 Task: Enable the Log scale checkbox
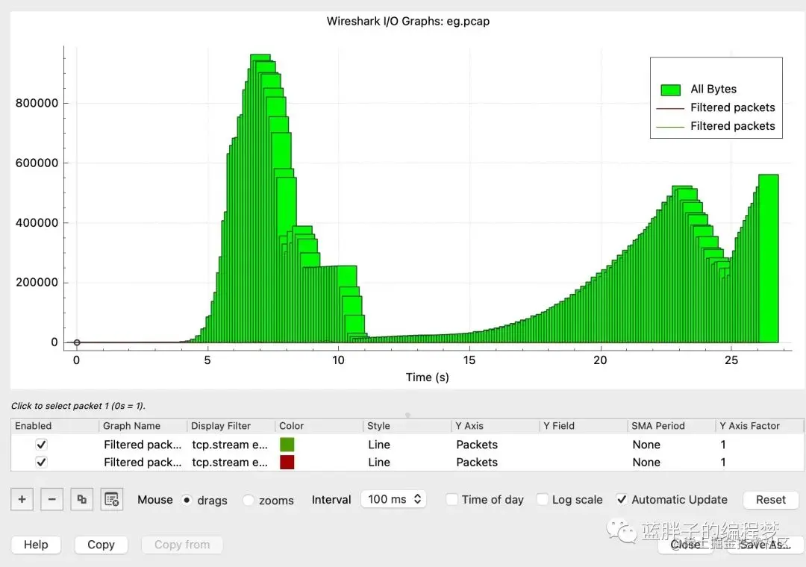pos(543,499)
